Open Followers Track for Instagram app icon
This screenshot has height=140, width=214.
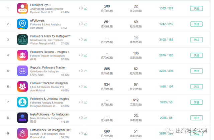point(22,39)
